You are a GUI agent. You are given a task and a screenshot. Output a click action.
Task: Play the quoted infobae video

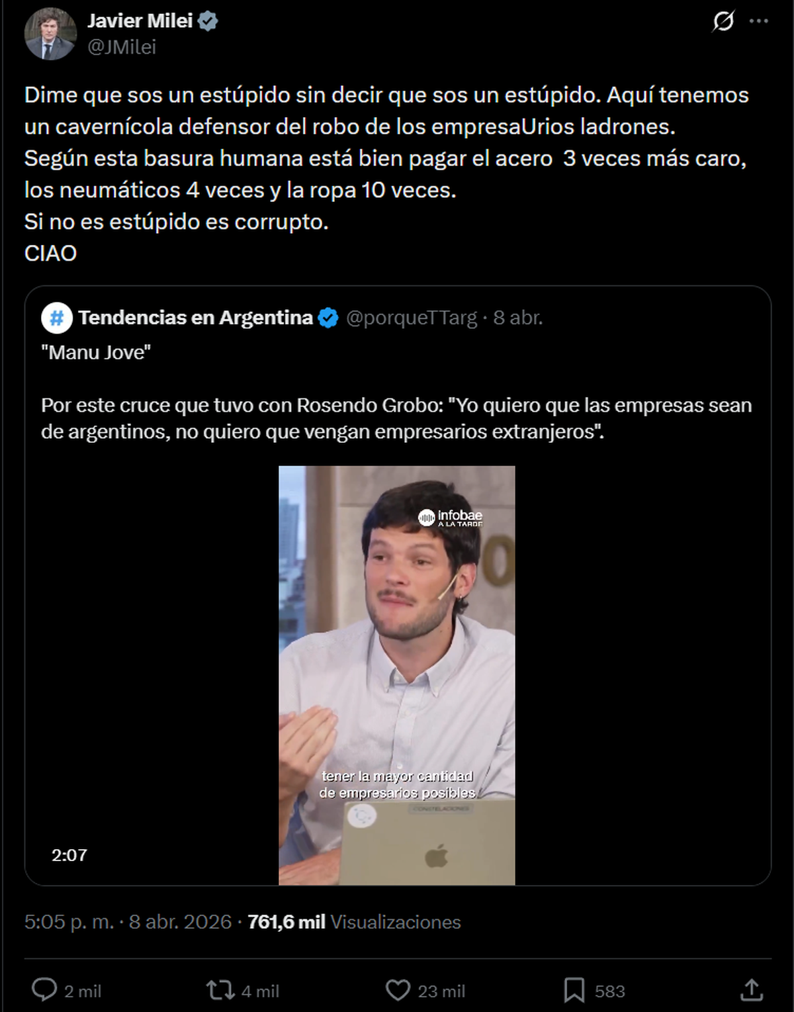click(x=396, y=675)
